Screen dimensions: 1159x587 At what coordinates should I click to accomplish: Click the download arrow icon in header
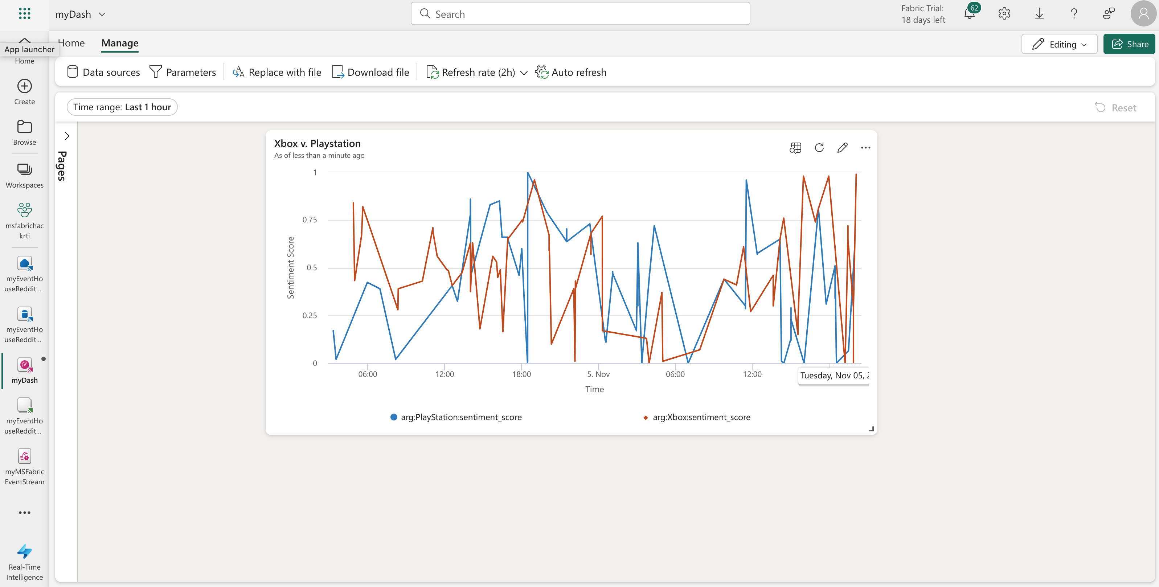click(x=1039, y=14)
